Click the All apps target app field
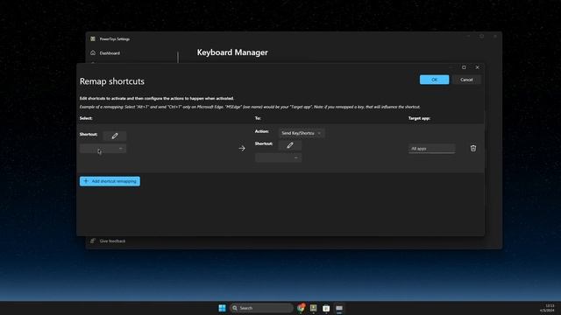 point(432,149)
